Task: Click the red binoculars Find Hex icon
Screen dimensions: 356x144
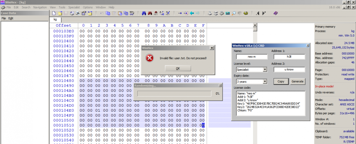Action: pos(150,13)
